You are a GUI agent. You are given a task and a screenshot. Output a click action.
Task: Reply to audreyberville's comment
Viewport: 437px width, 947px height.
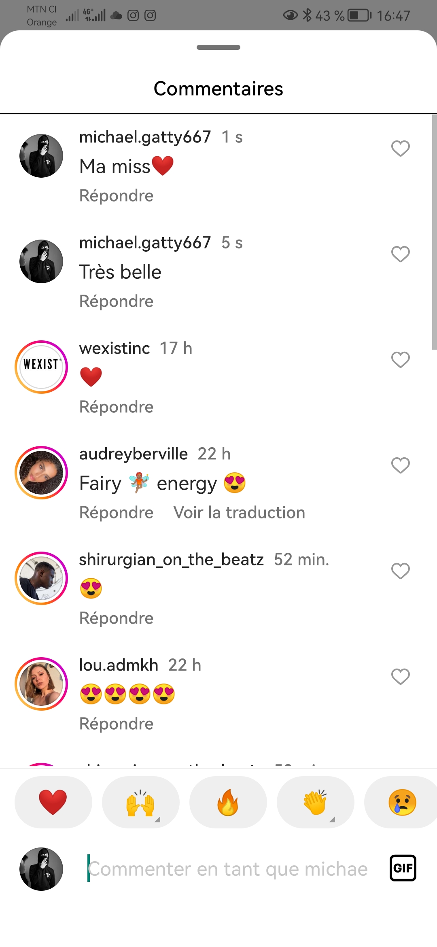pyautogui.click(x=116, y=513)
